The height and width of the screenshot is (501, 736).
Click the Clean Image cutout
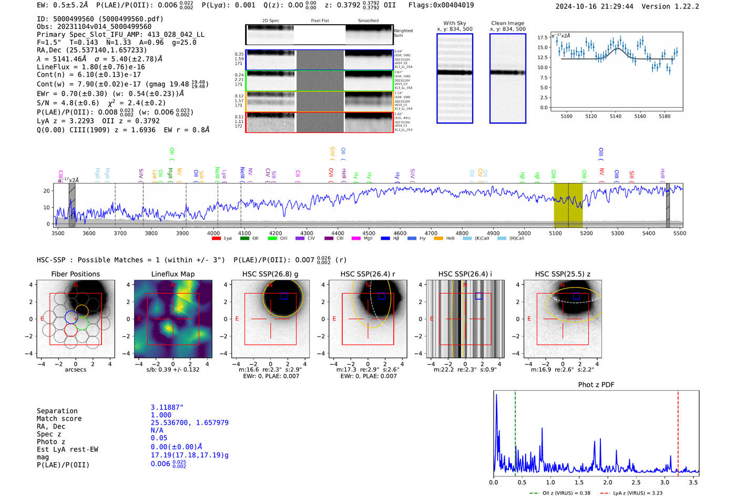(x=508, y=78)
